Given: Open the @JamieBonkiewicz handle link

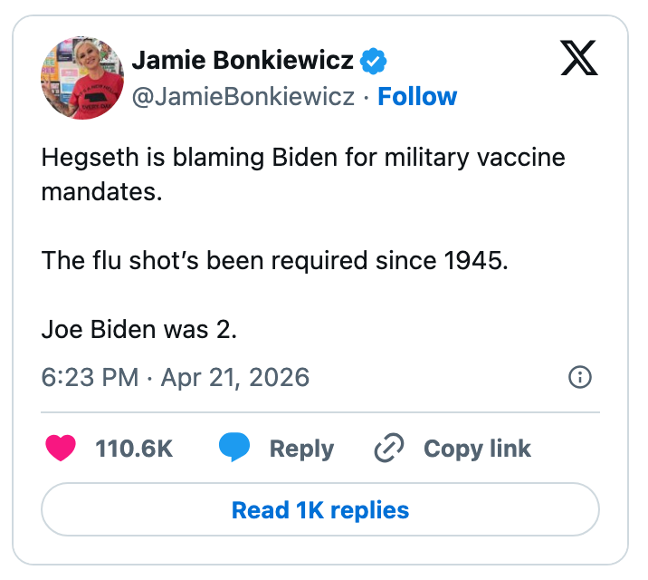Looking at the screenshot, I should click(243, 96).
